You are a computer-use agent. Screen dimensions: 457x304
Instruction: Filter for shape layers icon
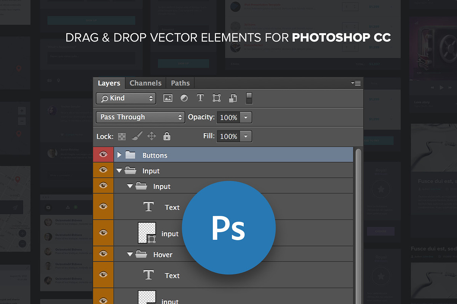(217, 98)
